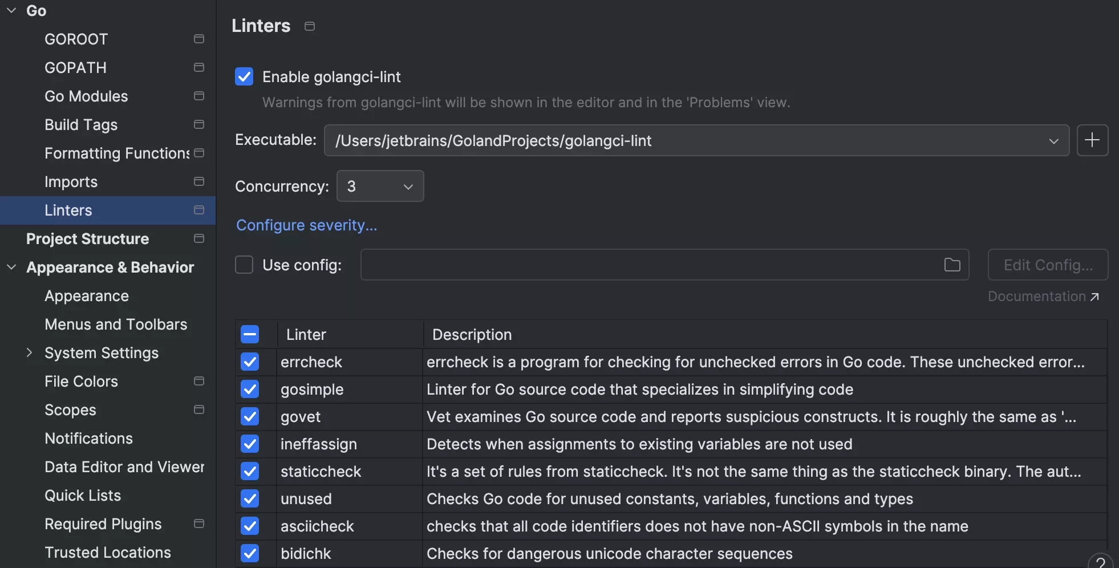The image size is (1119, 568).
Task: Open the Concurrency dropdown
Action: click(380, 186)
